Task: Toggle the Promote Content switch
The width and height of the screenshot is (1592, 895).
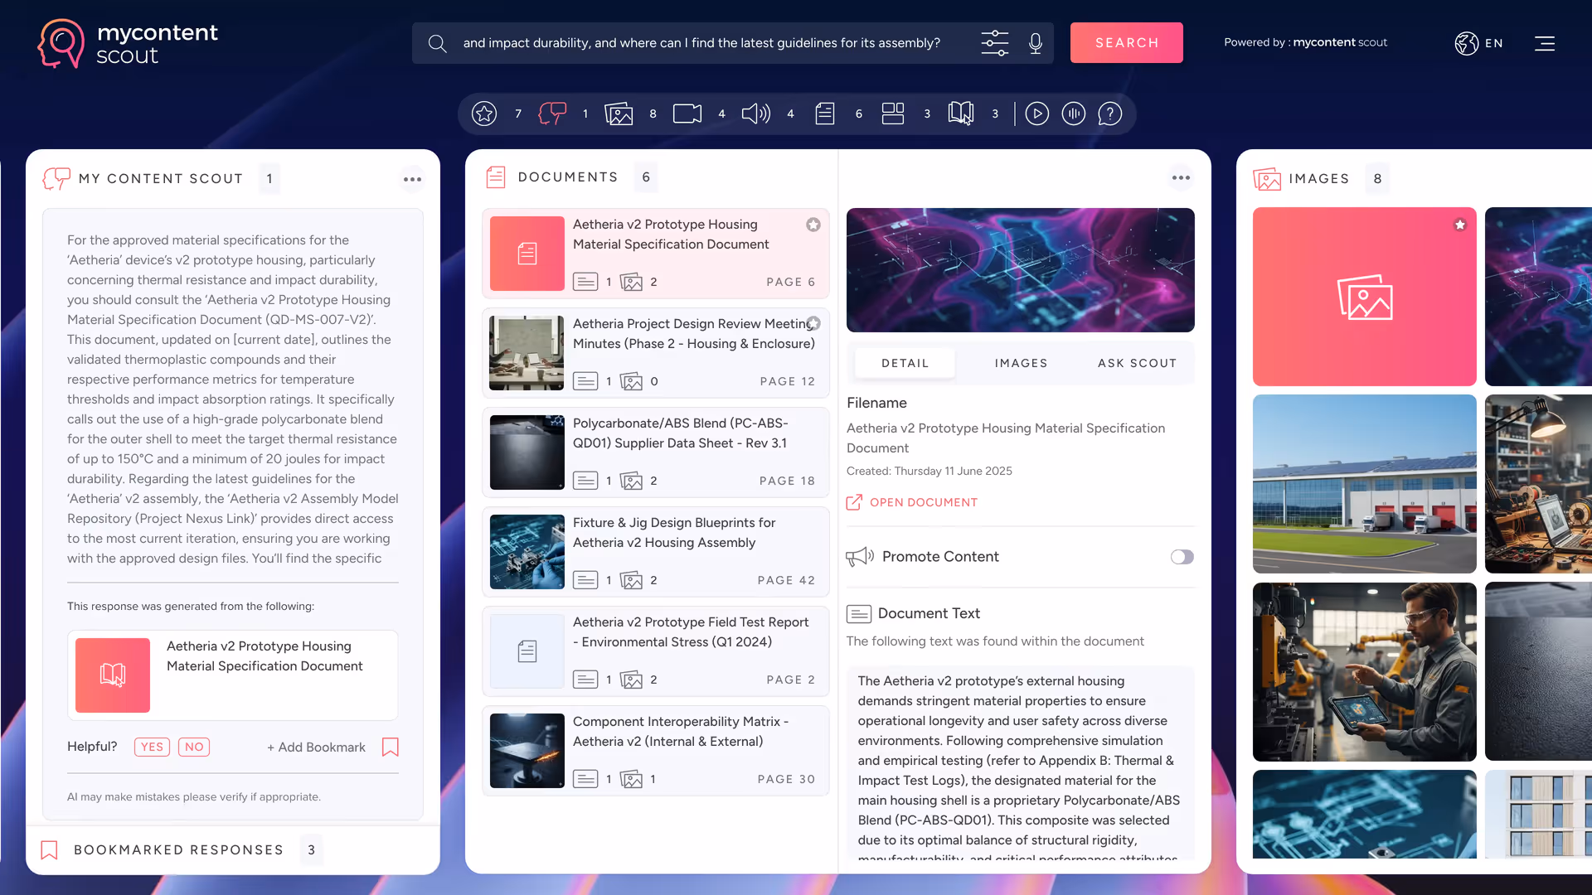Action: tap(1182, 557)
